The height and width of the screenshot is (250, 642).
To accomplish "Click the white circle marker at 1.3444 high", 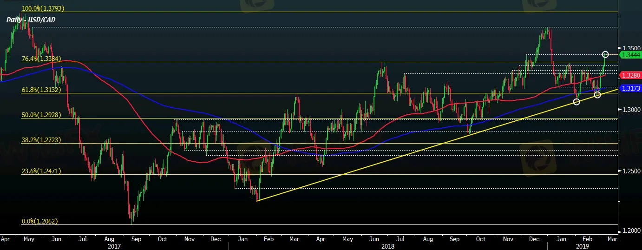I will [605, 55].
